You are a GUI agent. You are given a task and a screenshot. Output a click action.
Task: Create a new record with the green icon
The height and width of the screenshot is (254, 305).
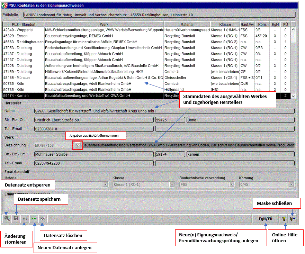[x=34, y=219]
